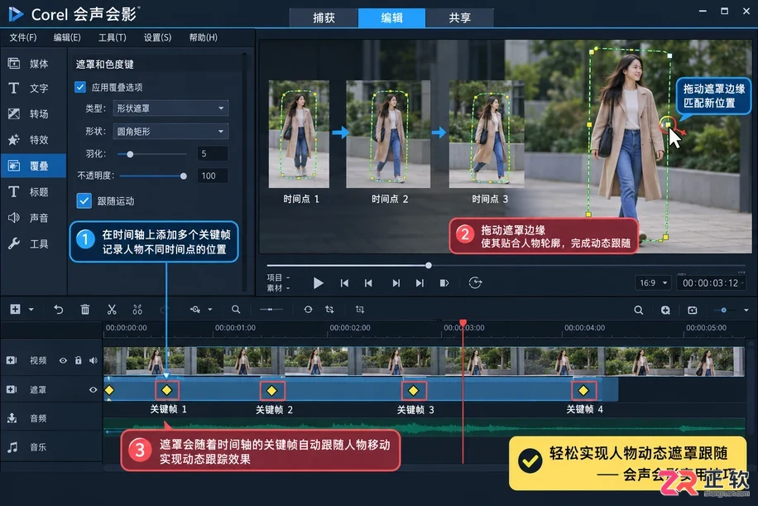Screen dimensions: 758x506
Task: Click the 遮罩 track add-media icon
Action: point(12,389)
